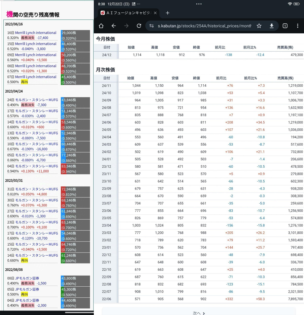
Task: Click the kabutan URL address field
Action: click(x=204, y=26)
